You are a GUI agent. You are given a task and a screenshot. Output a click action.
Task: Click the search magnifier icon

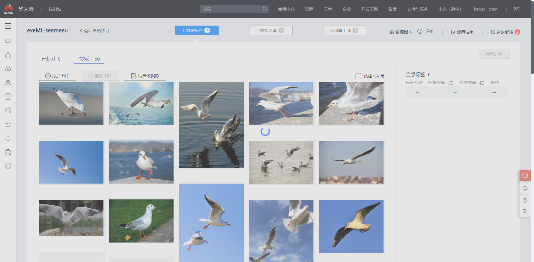(264, 9)
